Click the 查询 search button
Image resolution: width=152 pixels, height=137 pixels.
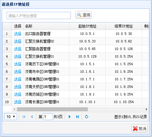coord(84,15)
